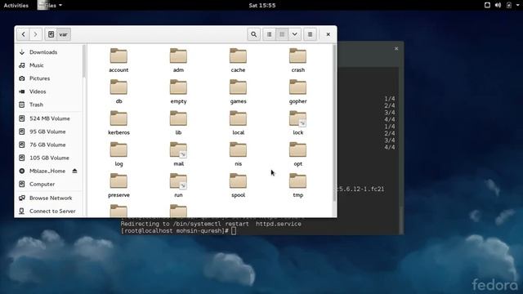Close the Files window
523x294 pixels.
(329, 34)
